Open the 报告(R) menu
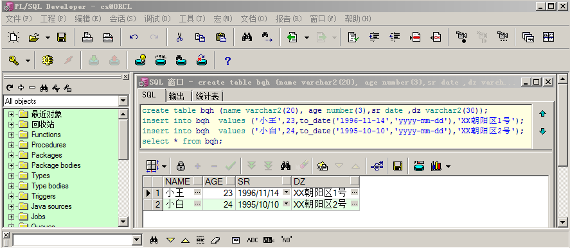This screenshot has height=248, width=570. click(289, 19)
